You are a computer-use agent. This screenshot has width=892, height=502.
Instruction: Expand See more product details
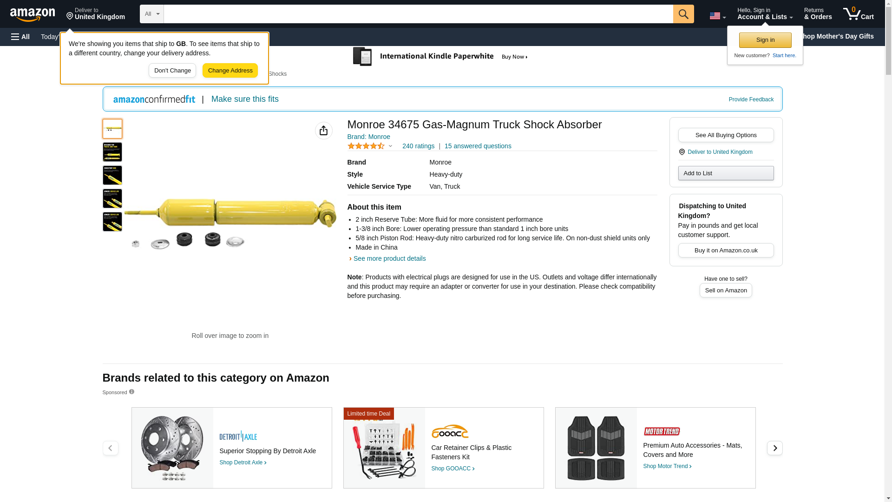coord(389,258)
